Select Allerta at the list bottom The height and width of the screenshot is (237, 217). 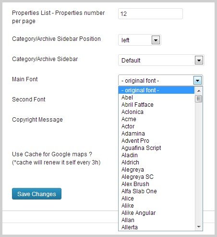pyautogui.click(x=157, y=227)
